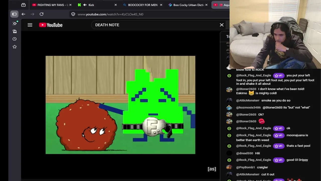321x181 pixels.
Task: Go forward with the forward arrow
Action: 32,14
